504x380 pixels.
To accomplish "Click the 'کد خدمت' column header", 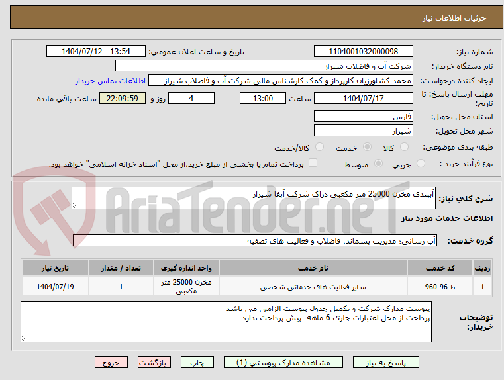I will 440,268.
